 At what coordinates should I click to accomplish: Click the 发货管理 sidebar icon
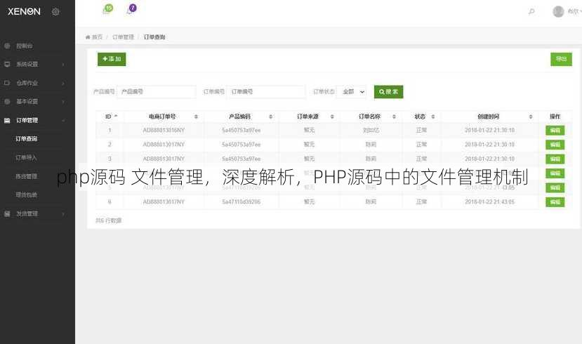[7, 213]
